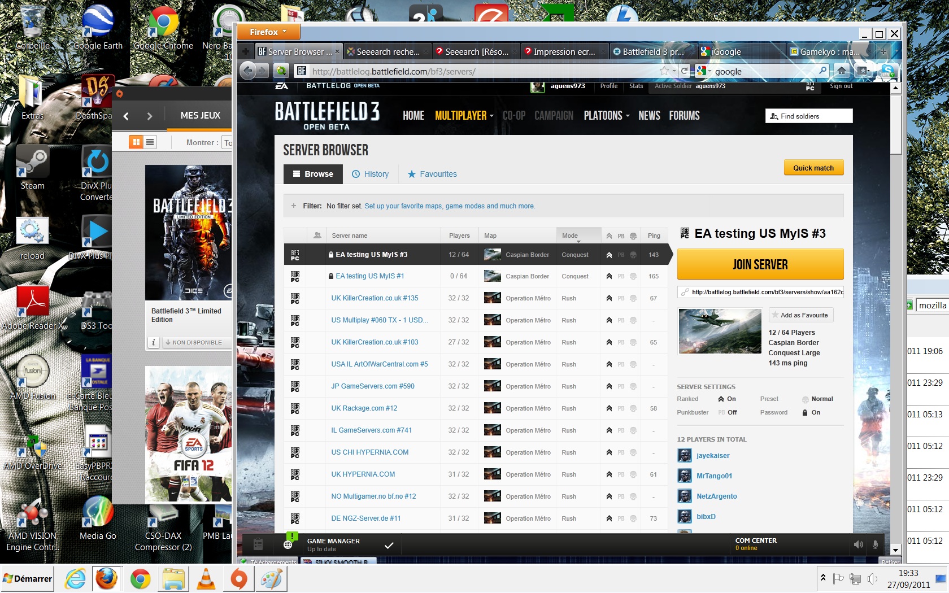
Task: Bookmark page with star icon
Action: pos(664,71)
